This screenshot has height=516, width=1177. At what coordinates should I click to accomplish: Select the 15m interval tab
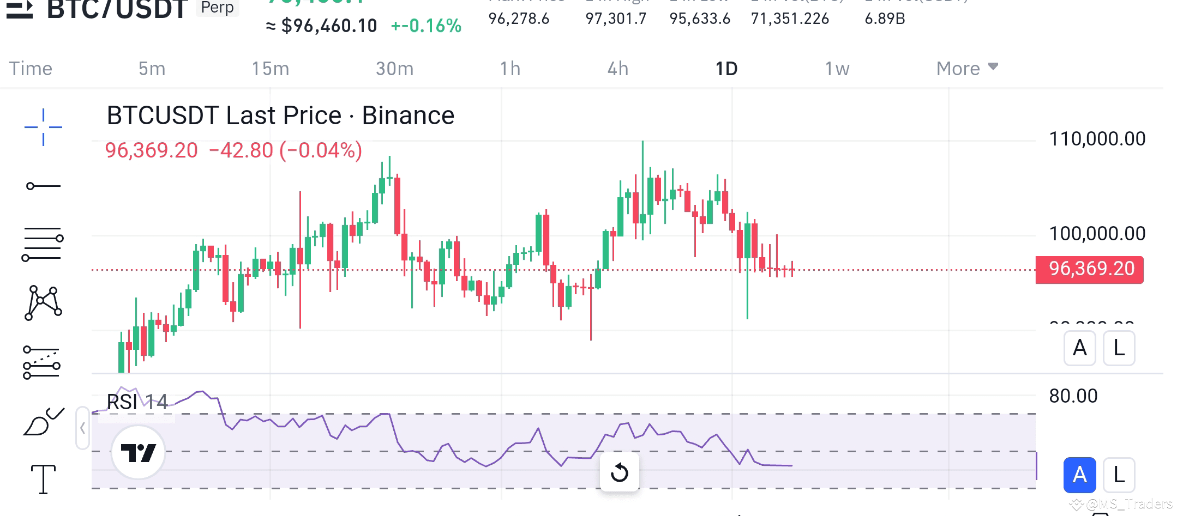pyautogui.click(x=271, y=69)
